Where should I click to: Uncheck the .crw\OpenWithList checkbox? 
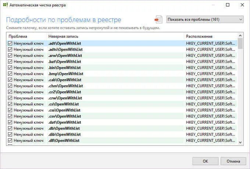point(10,98)
